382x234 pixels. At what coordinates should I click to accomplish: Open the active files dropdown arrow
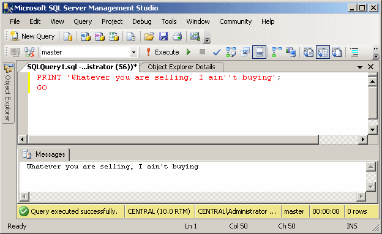point(360,67)
